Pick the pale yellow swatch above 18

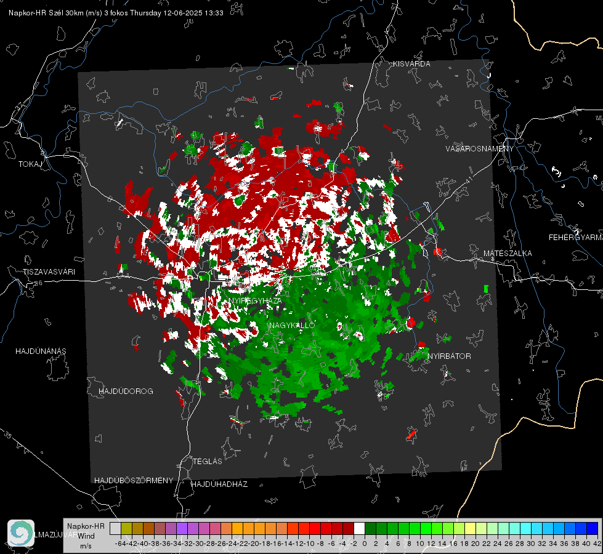470,528
